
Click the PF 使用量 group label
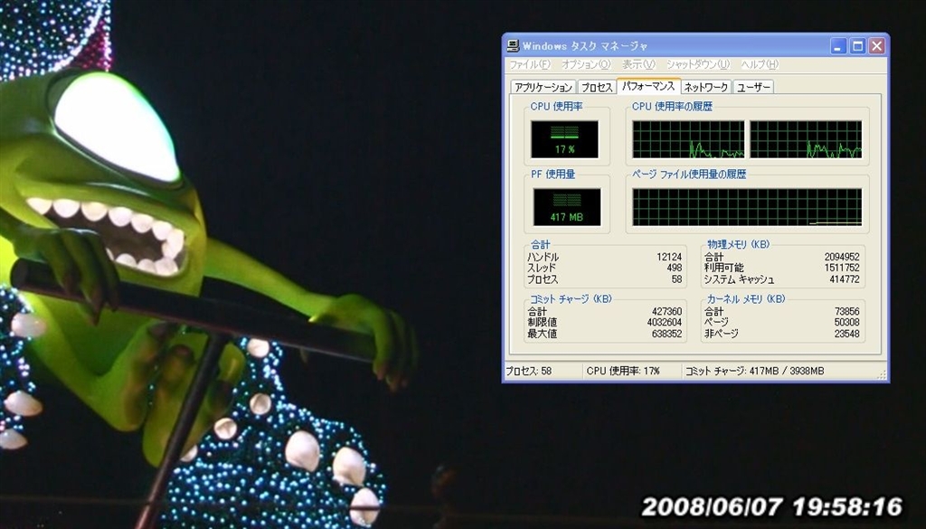tap(553, 175)
